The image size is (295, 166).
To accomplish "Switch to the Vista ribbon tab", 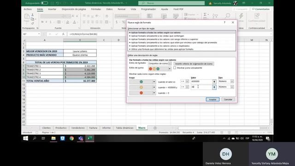I will tap(133, 9).
